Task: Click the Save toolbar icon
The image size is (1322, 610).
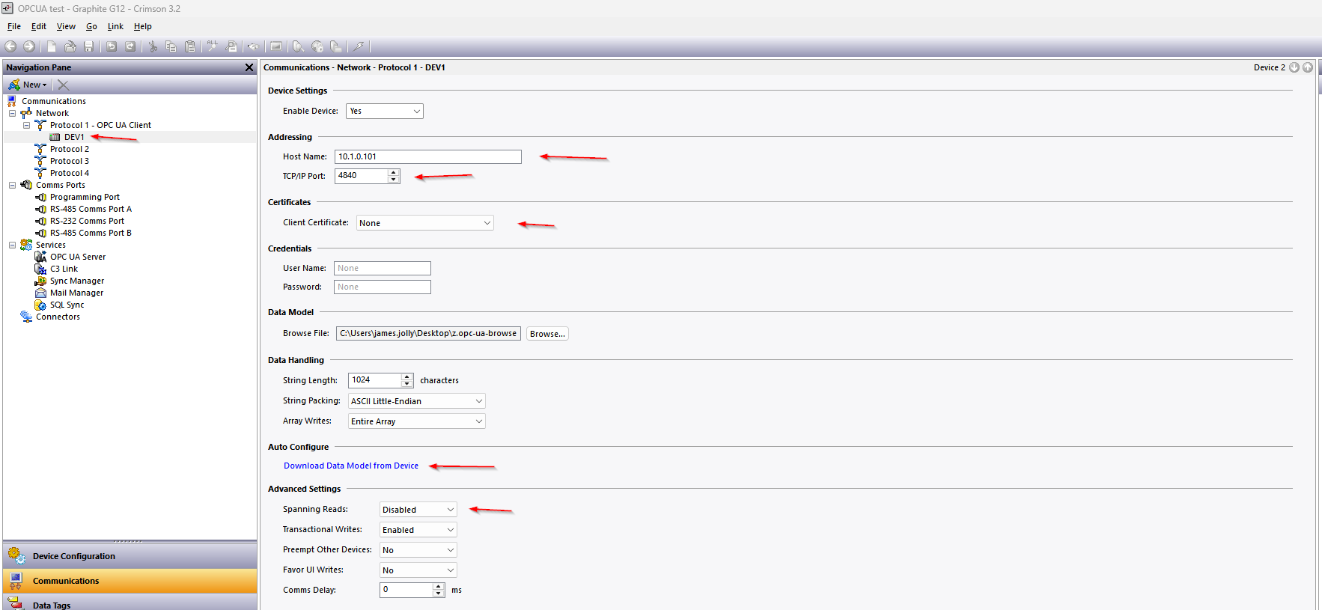Action: [89, 46]
